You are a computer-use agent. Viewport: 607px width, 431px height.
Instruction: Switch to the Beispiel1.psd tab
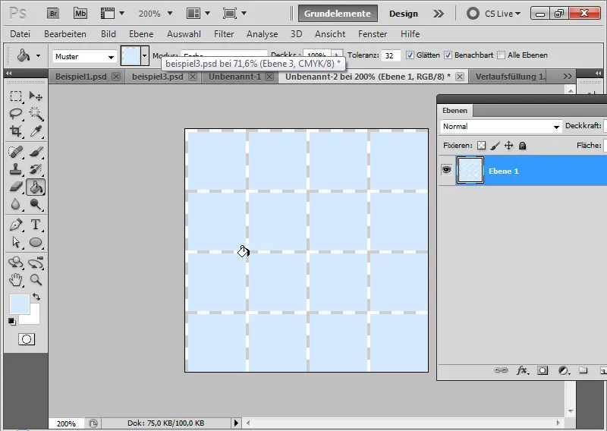(x=81, y=77)
